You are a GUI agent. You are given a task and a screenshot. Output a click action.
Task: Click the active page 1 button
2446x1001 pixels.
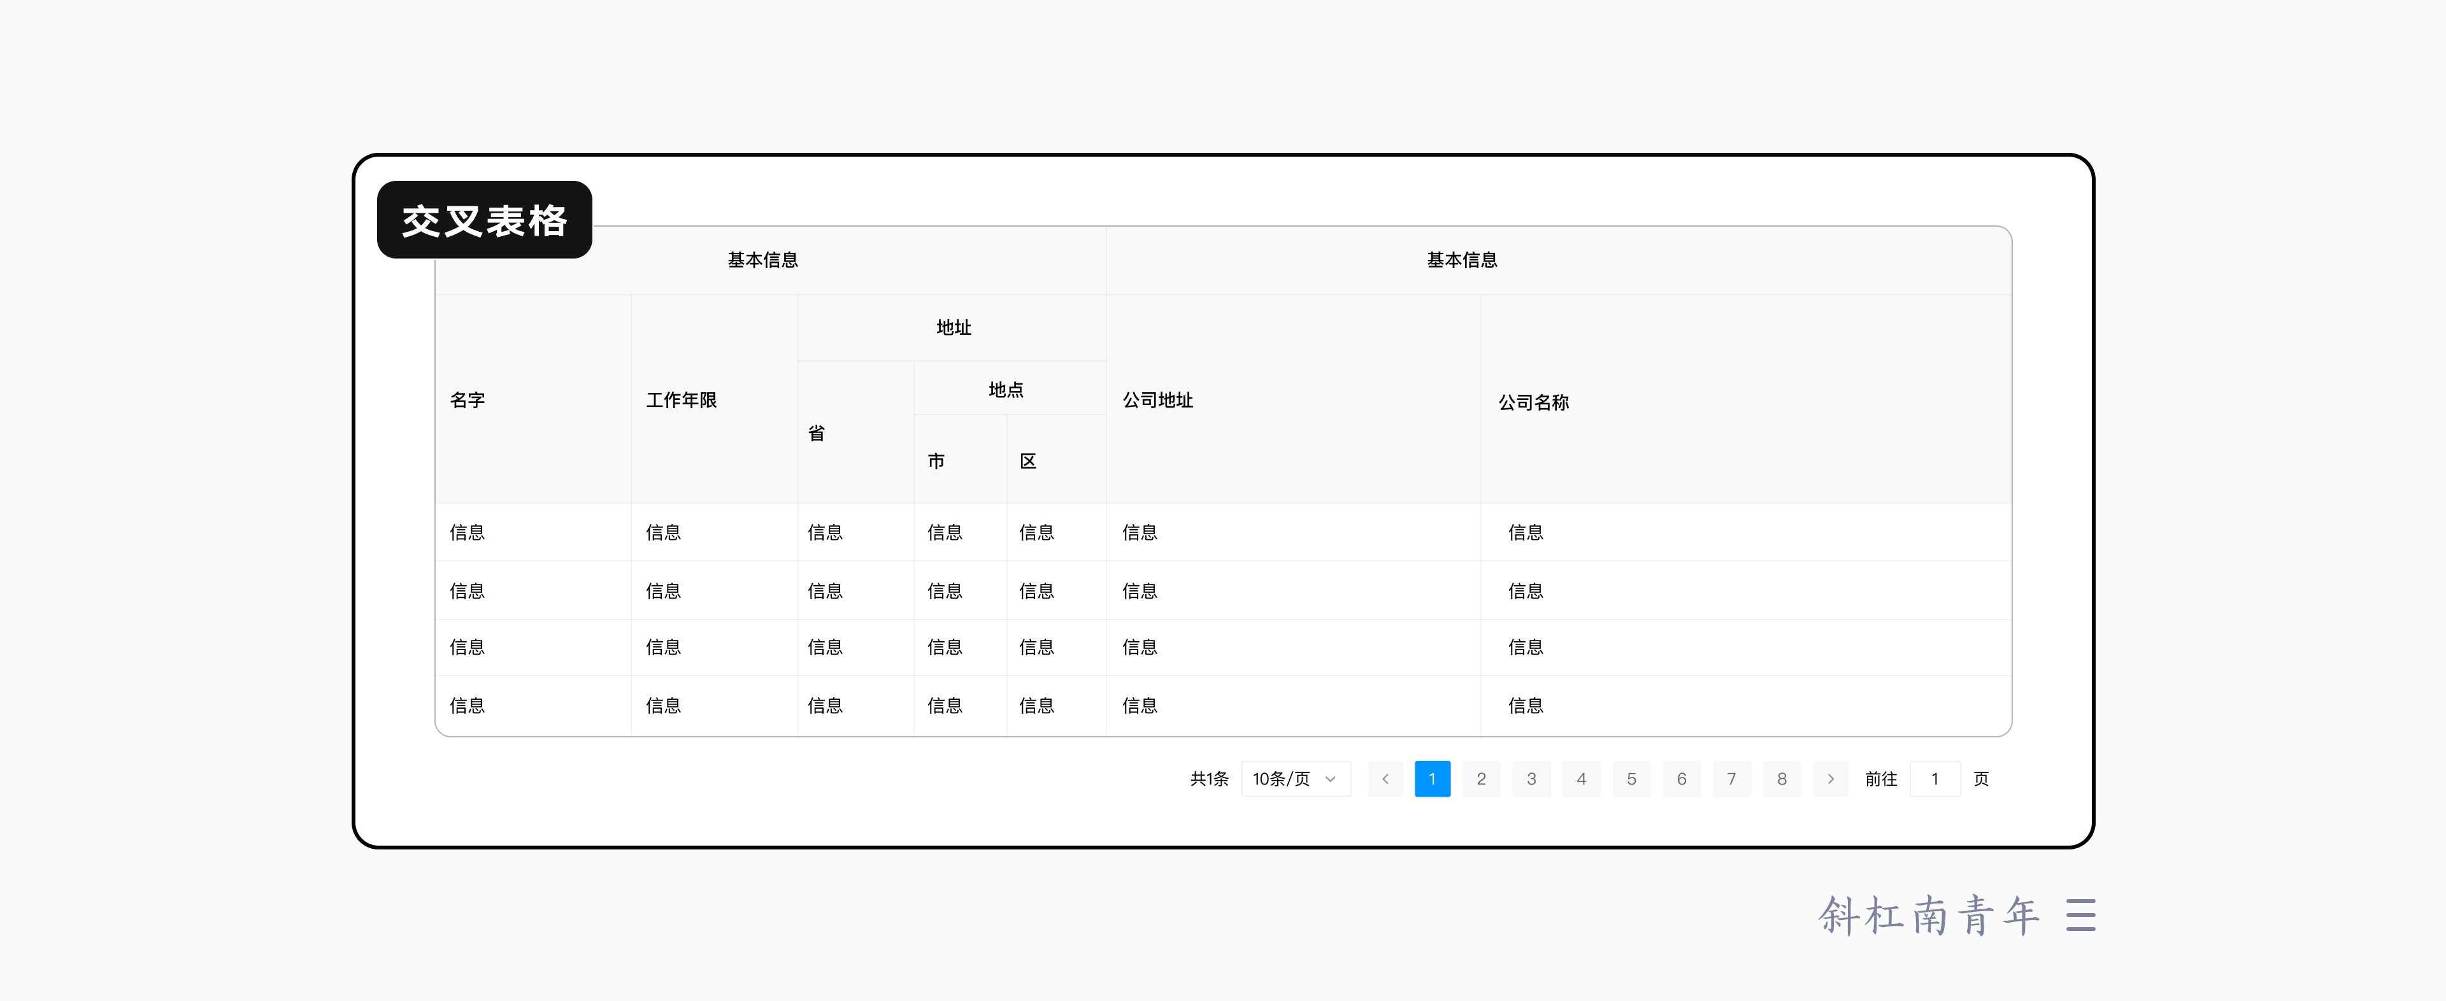[x=1432, y=778]
